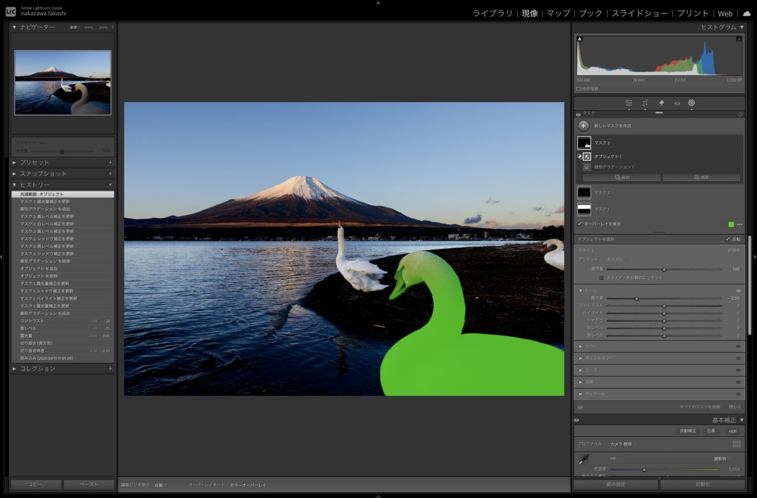This screenshot has height=498, width=757.
Task: Open the Healing eraser tool
Action: tap(661, 103)
